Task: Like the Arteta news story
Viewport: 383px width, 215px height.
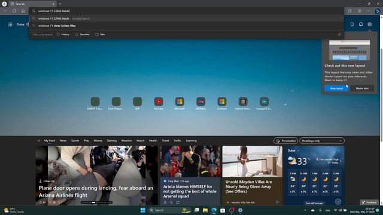Action: click(165, 202)
